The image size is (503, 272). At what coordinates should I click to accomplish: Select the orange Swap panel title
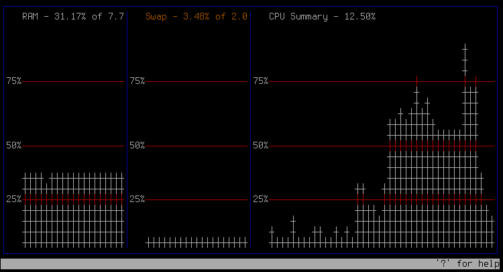pos(197,16)
